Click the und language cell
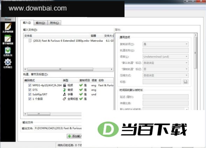Screen dimensions: 206x148 tap(94, 94)
